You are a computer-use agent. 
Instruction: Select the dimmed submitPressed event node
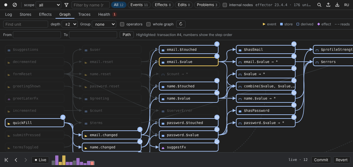pos(34,135)
